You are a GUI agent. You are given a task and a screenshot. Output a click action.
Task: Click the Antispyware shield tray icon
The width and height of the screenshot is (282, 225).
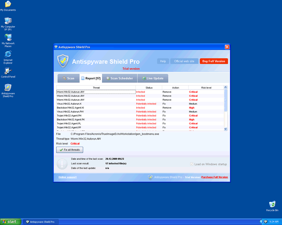[265, 221]
